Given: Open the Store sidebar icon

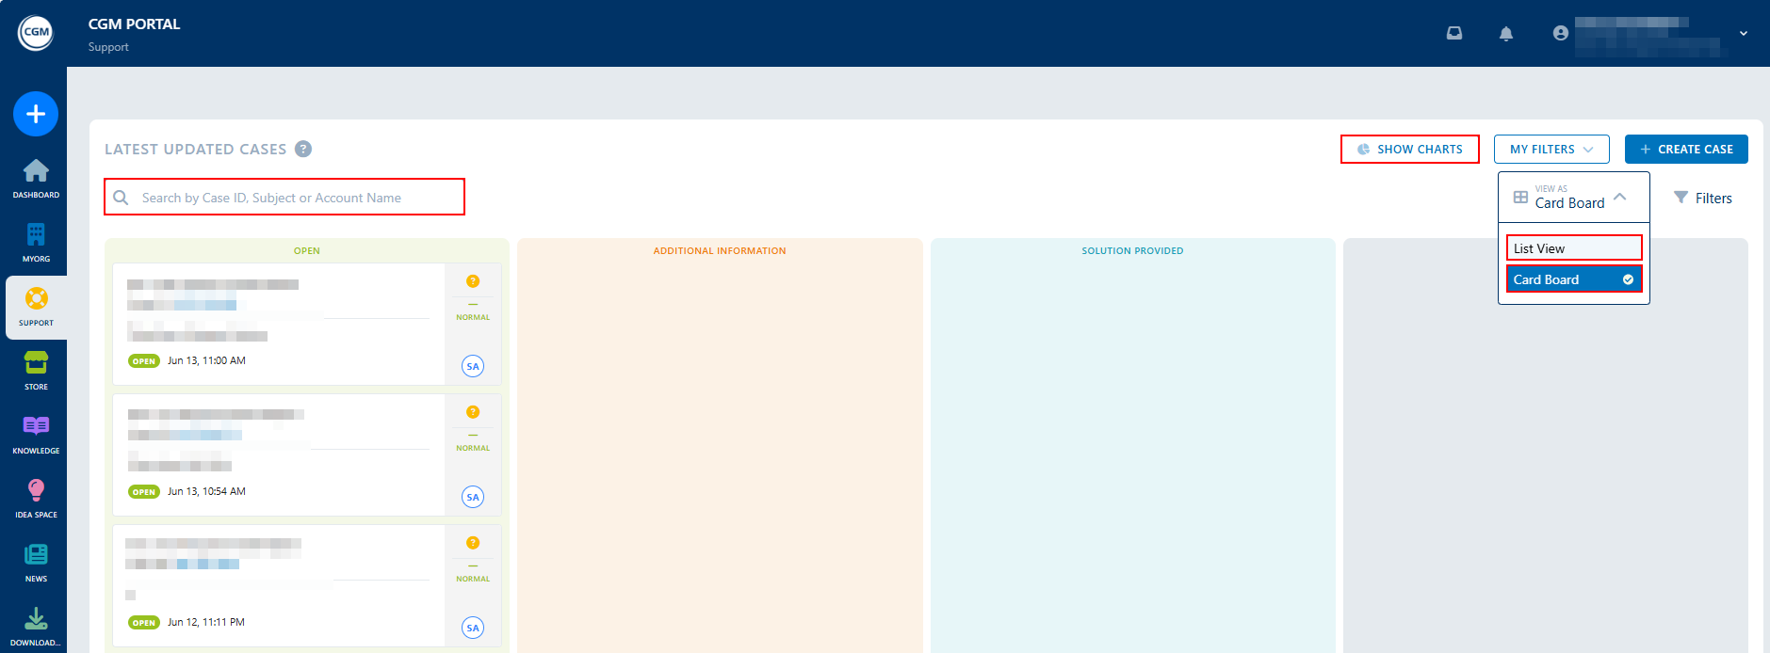Looking at the screenshot, I should coord(36,364).
